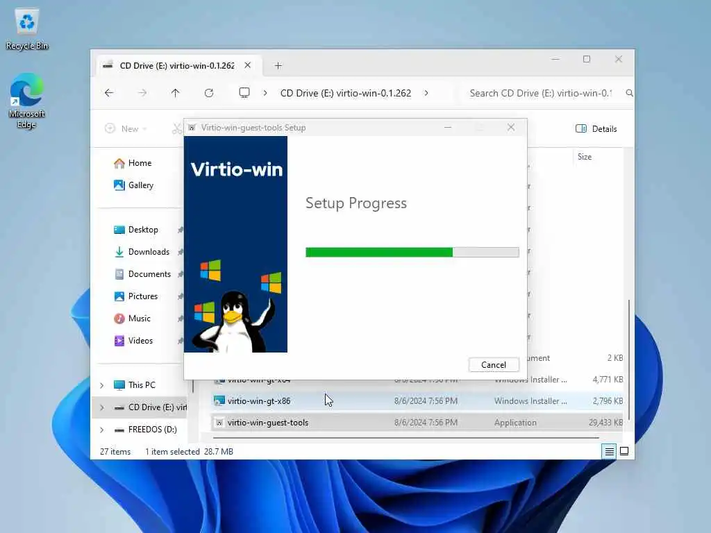The height and width of the screenshot is (533, 711).
Task: Open the Desktop quick access folder
Action: pyautogui.click(x=136, y=230)
